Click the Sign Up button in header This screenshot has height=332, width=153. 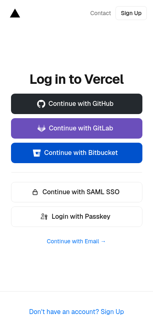[131, 13]
